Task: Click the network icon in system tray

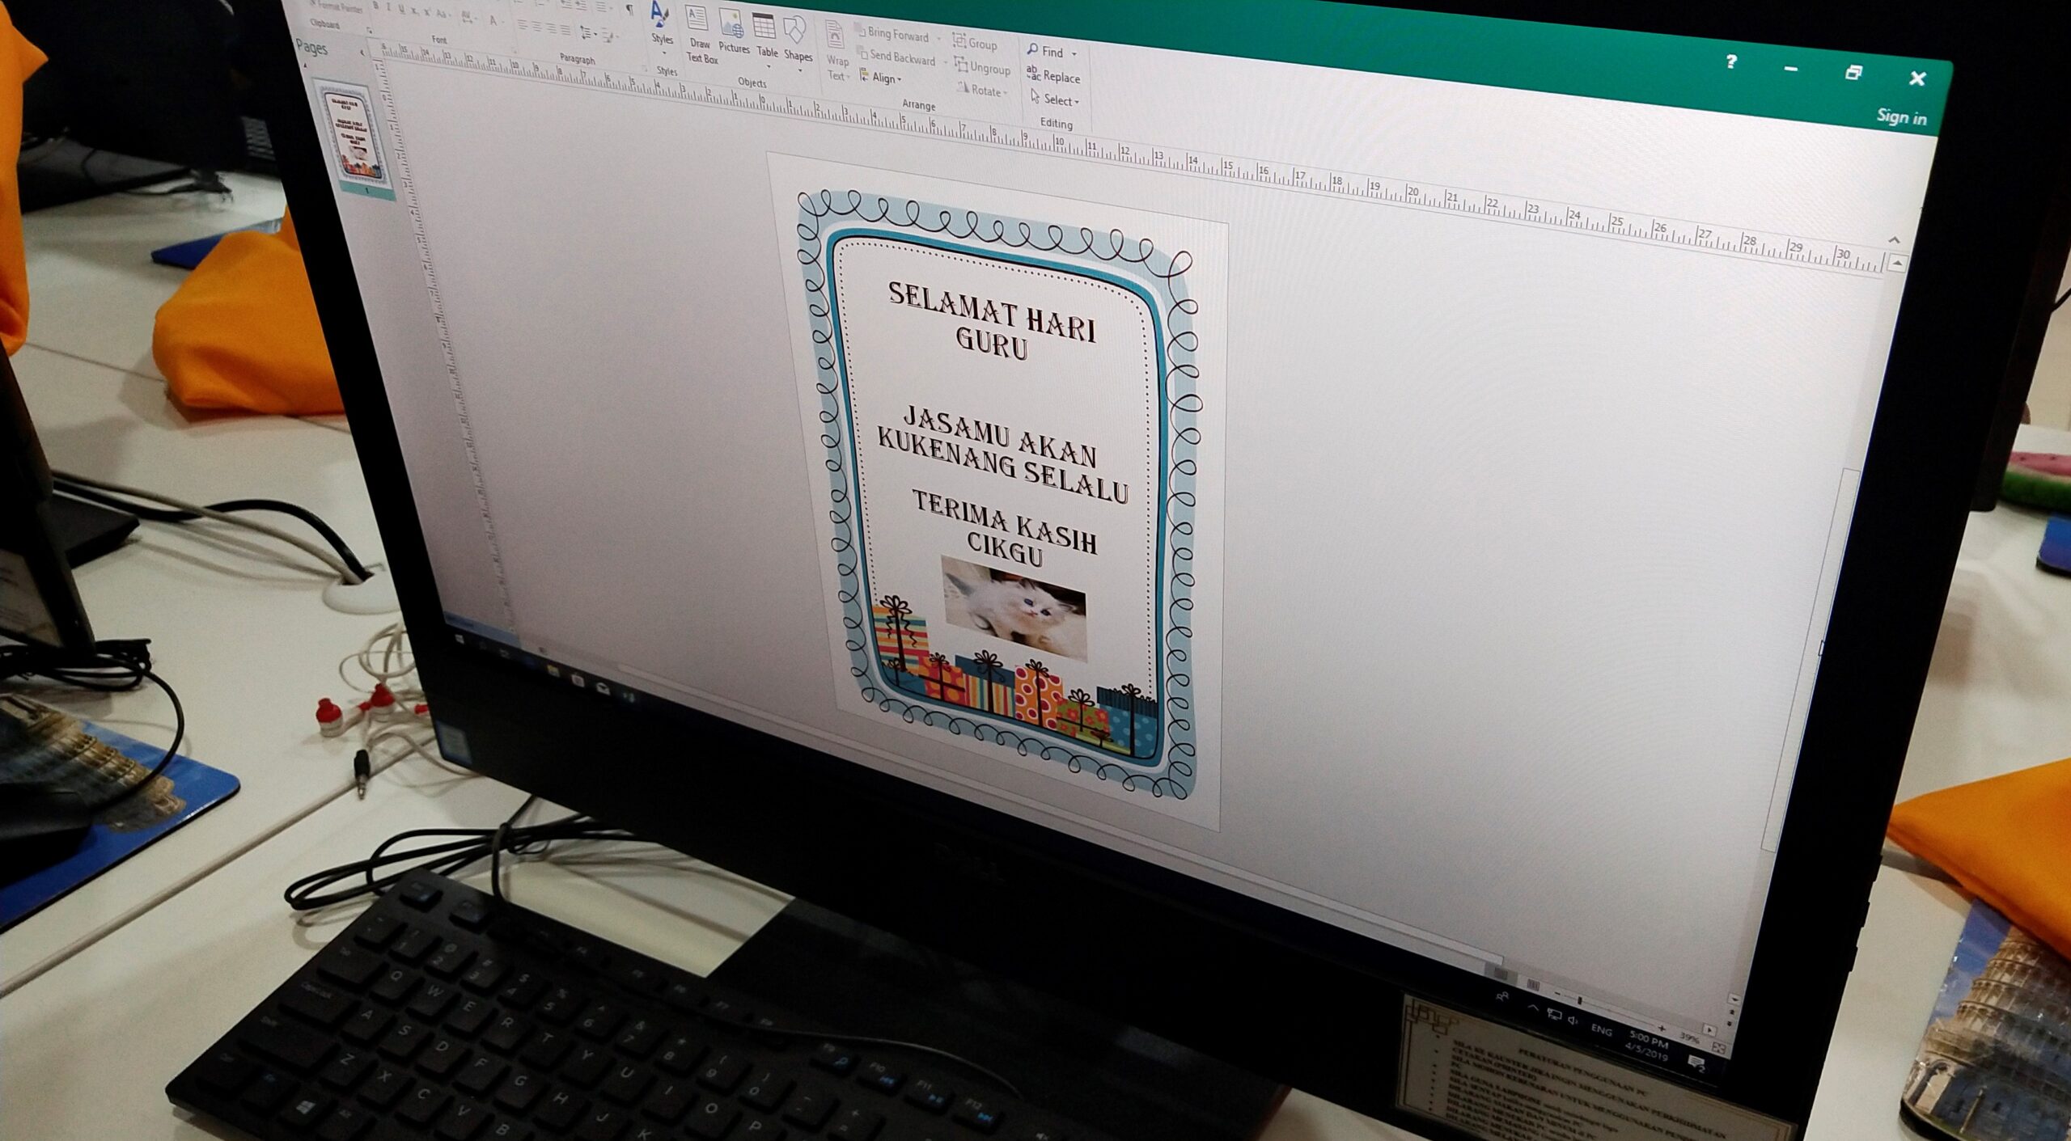Action: click(1554, 1014)
